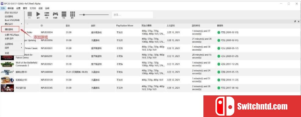Expand the Recent runs submenu arrow
Screen dimensions: 301x117
click(21, 24)
